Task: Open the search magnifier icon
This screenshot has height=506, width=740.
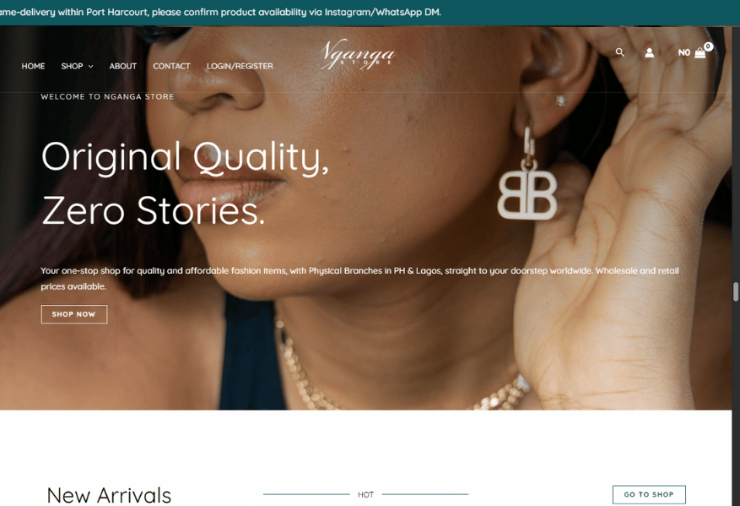Action: click(x=619, y=52)
